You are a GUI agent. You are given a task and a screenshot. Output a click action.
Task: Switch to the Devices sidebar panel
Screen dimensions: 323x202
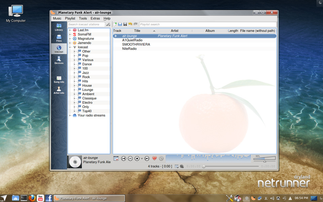pos(59,60)
